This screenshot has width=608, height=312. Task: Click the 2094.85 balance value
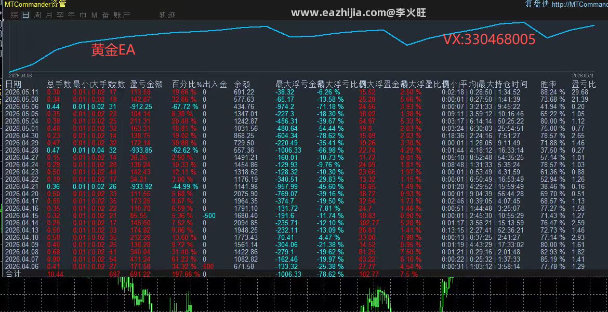(246, 223)
